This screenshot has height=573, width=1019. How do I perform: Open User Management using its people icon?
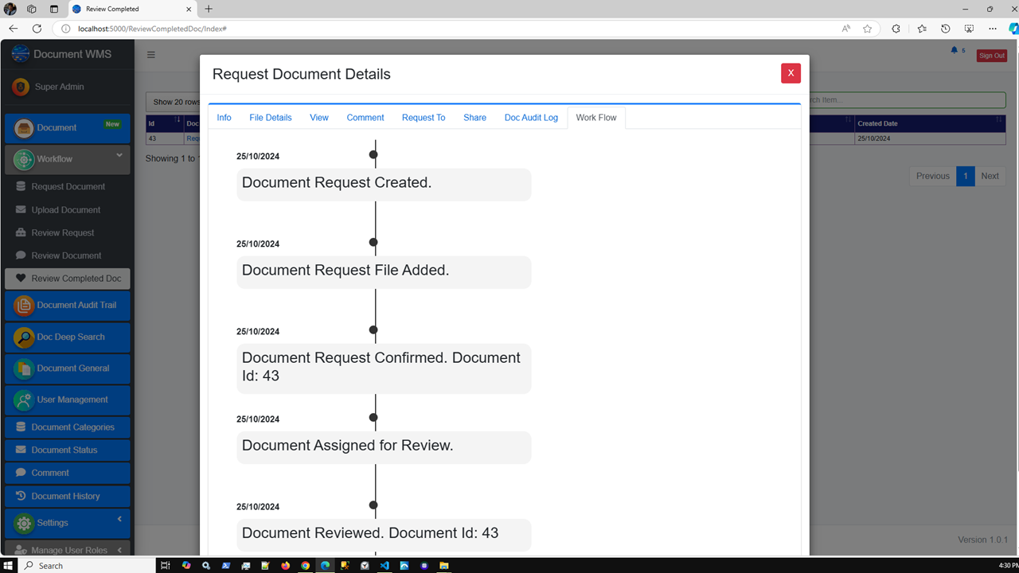click(x=23, y=400)
